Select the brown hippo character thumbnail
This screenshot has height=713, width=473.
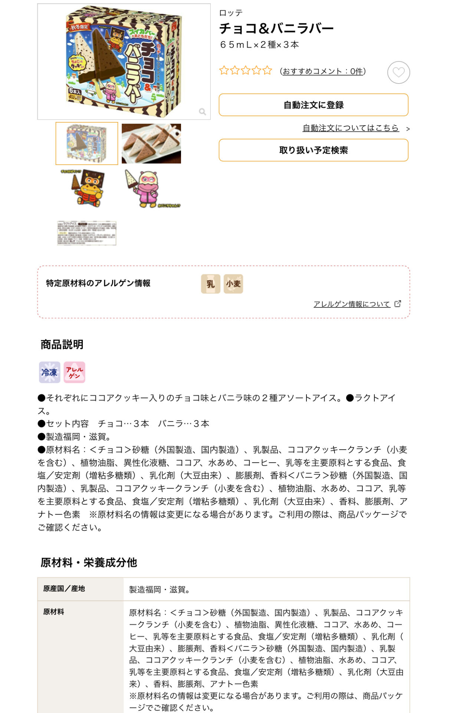87,188
